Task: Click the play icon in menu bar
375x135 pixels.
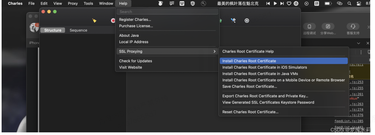Action: [x=275, y=3]
